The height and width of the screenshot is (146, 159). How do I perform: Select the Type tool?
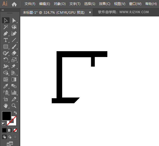(6, 40)
